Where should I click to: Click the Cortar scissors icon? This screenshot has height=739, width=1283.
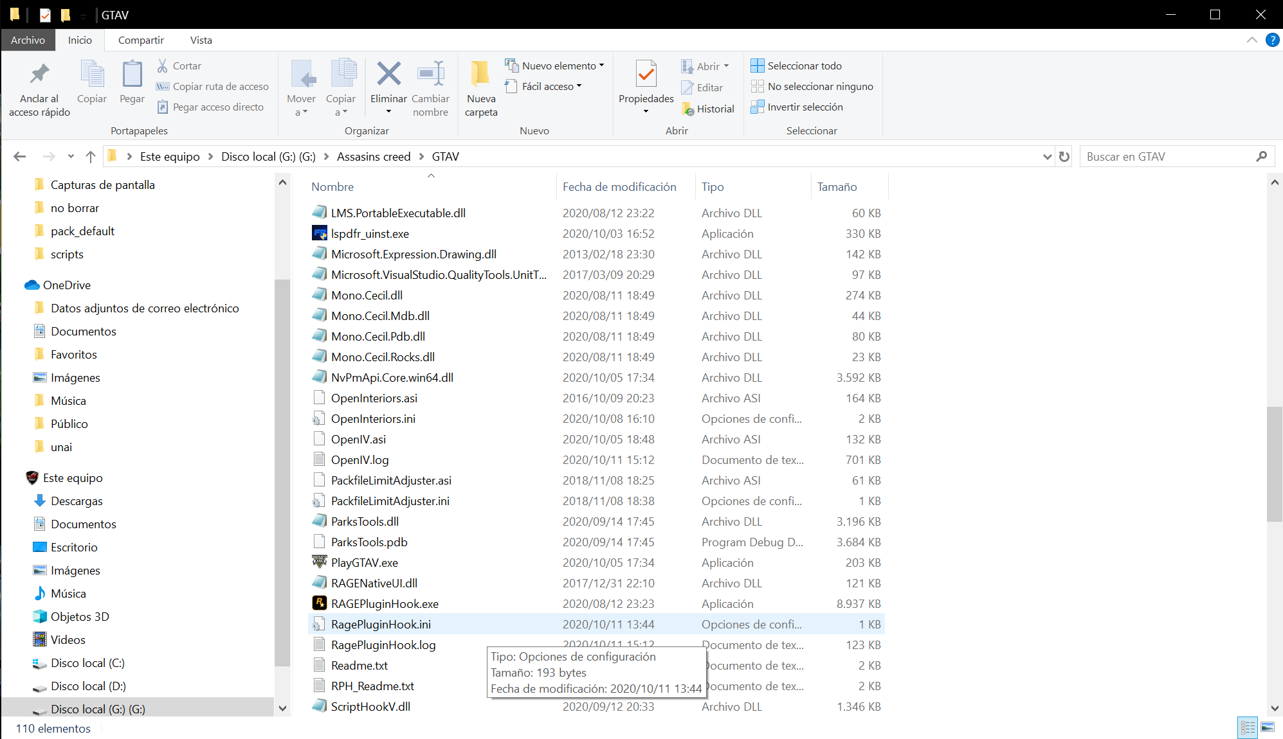pos(163,66)
